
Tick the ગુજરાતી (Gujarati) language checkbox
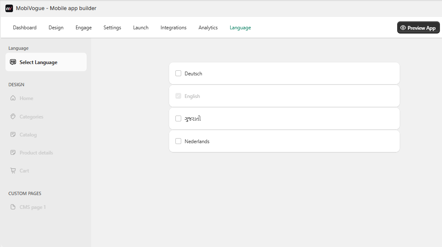point(178,118)
